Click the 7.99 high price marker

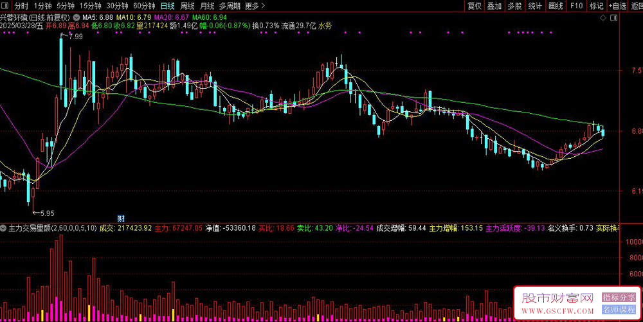[x=75, y=37]
